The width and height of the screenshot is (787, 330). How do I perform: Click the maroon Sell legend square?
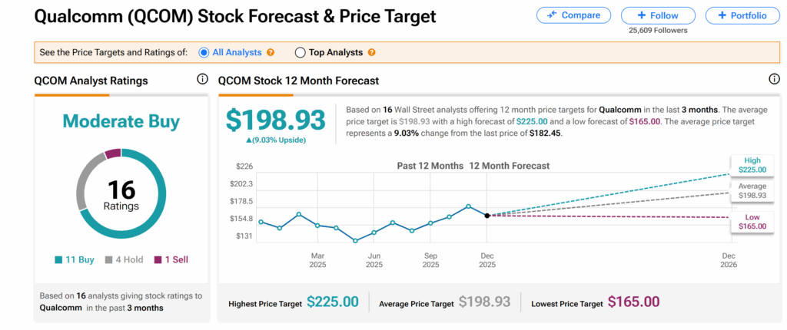pyautogui.click(x=160, y=259)
